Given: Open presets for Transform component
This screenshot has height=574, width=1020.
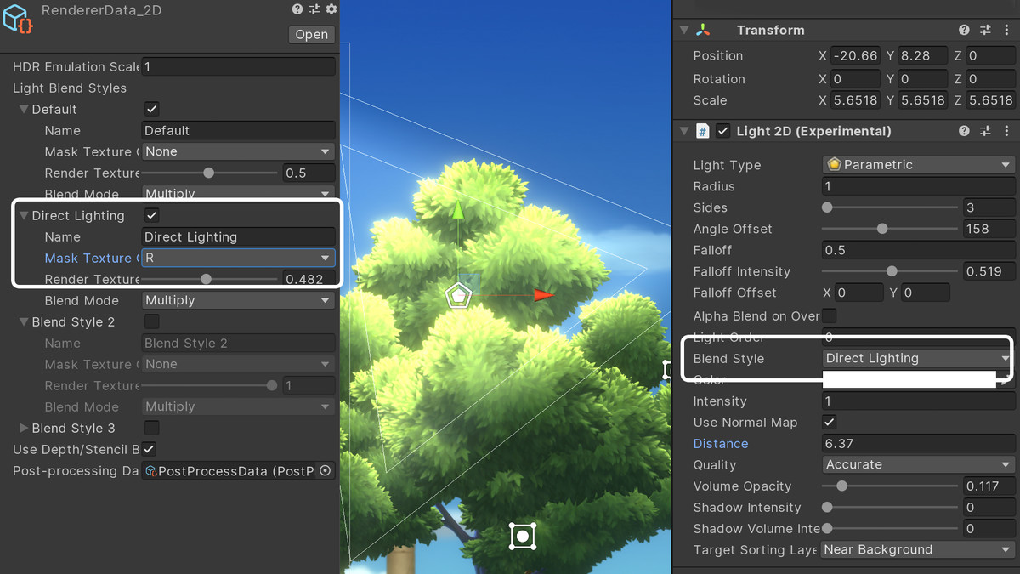Looking at the screenshot, I should tap(985, 30).
